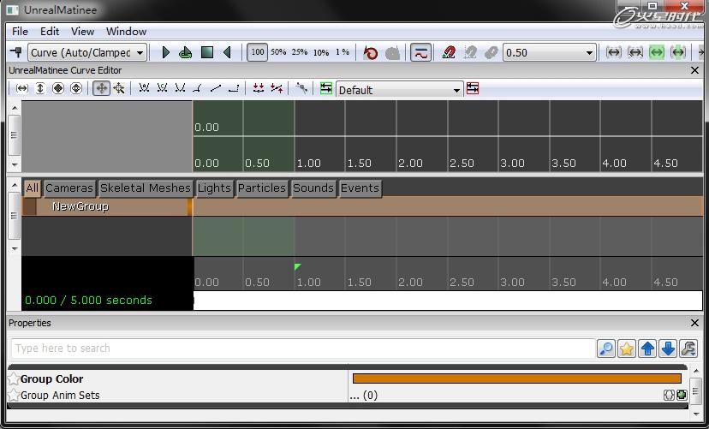Close the UnrealMatinee Curve Editor panel

(x=695, y=70)
